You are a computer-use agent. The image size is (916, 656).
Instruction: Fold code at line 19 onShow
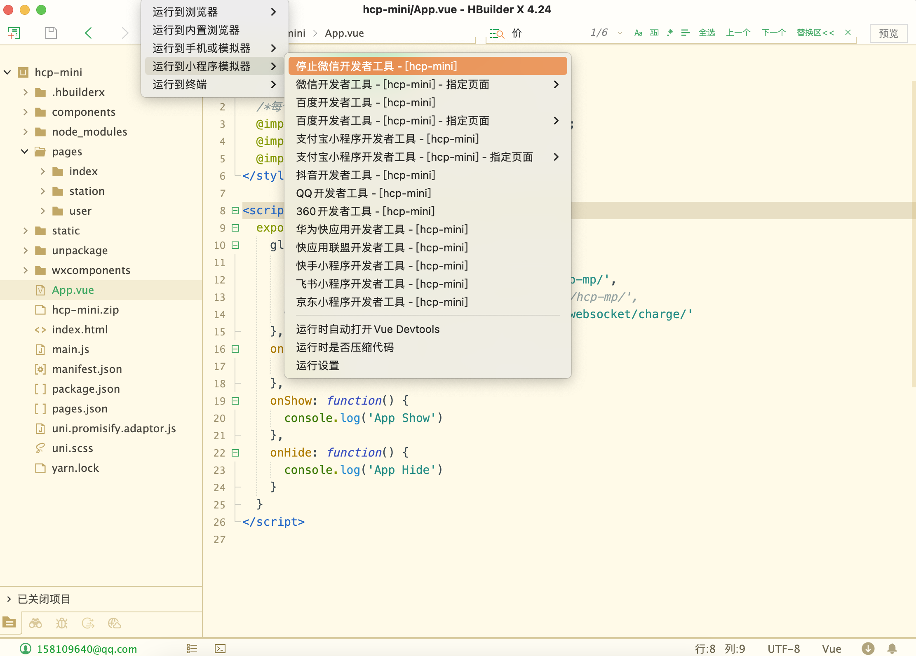click(235, 401)
